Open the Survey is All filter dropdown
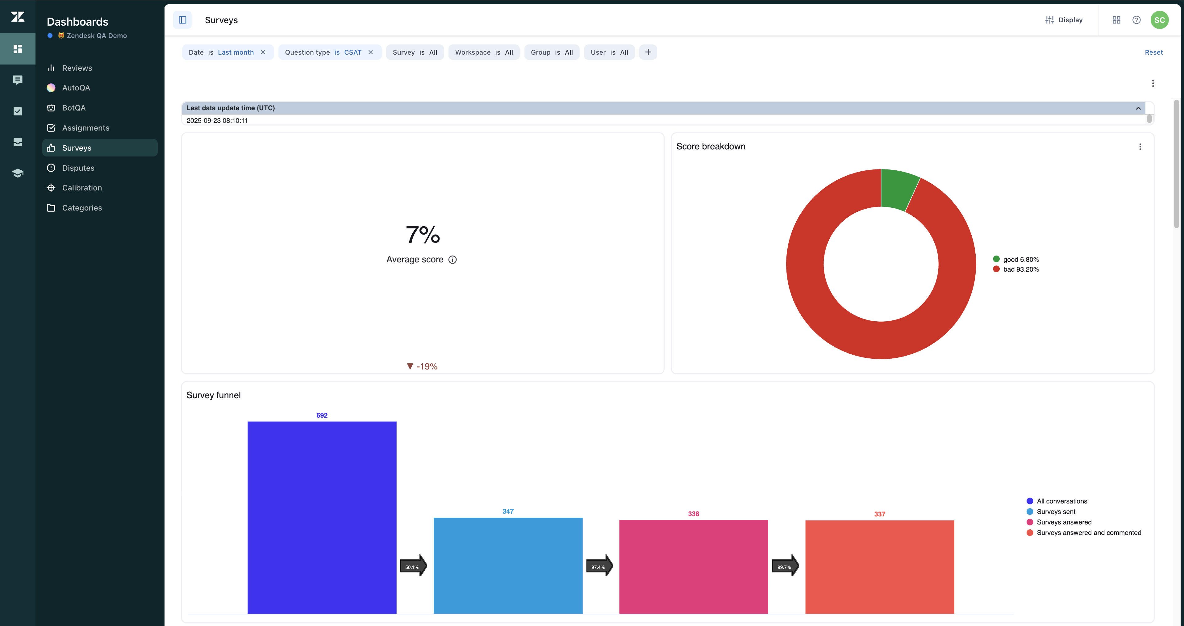Image resolution: width=1184 pixels, height=626 pixels. point(415,52)
